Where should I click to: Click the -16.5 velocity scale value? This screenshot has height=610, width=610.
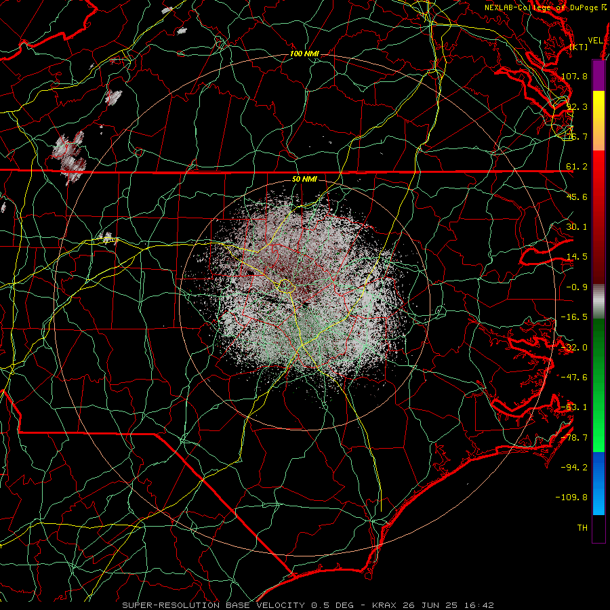[575, 317]
